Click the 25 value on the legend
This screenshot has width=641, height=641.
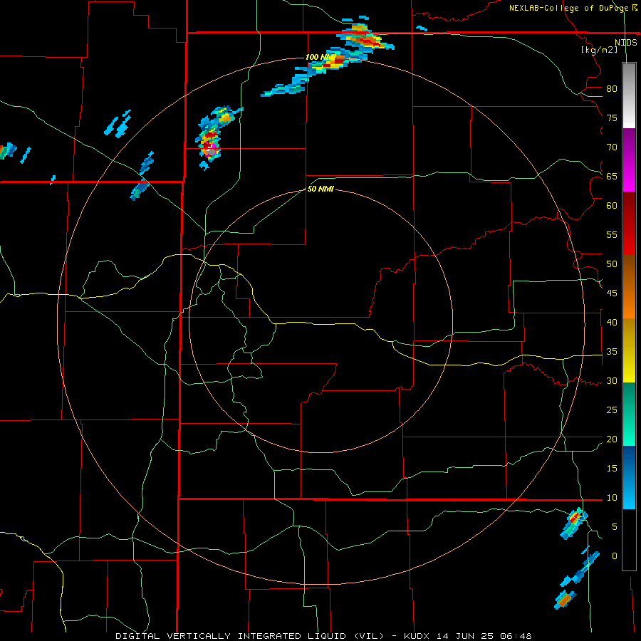tap(612, 410)
